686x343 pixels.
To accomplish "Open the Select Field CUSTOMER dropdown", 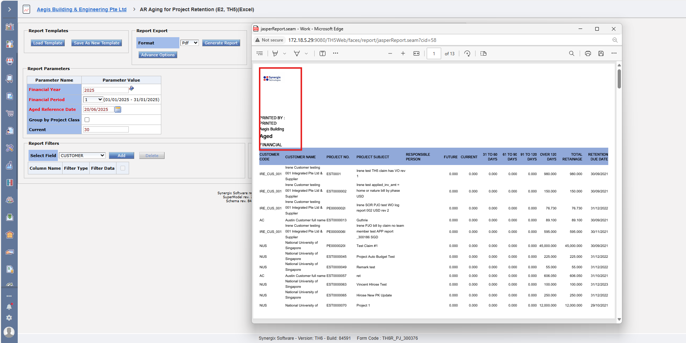I will (82, 156).
